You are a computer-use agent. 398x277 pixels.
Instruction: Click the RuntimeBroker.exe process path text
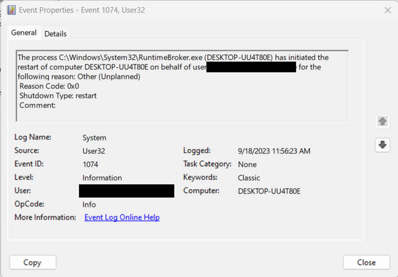[131, 57]
